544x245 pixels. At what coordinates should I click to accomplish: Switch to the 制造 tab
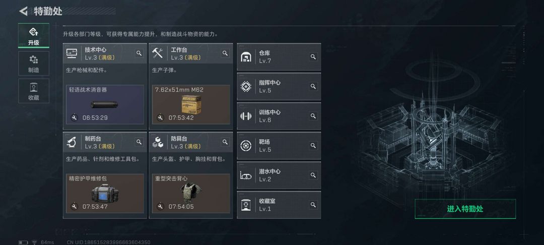coord(34,64)
